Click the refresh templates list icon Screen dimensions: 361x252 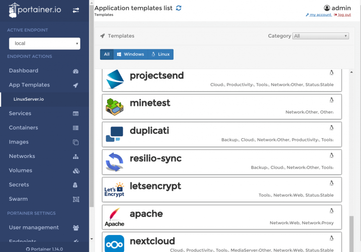[179, 8]
